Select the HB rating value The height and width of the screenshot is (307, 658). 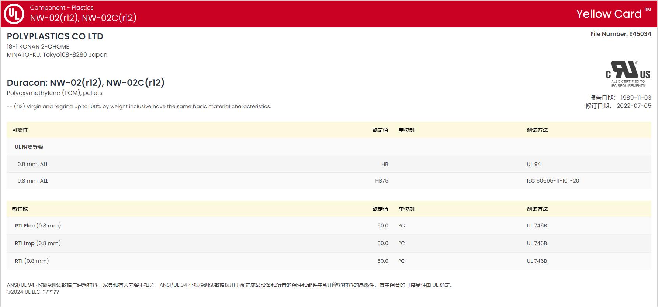click(x=385, y=164)
